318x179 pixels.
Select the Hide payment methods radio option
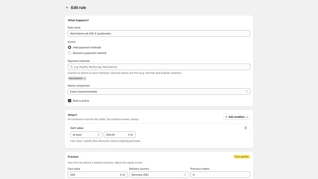point(70,47)
